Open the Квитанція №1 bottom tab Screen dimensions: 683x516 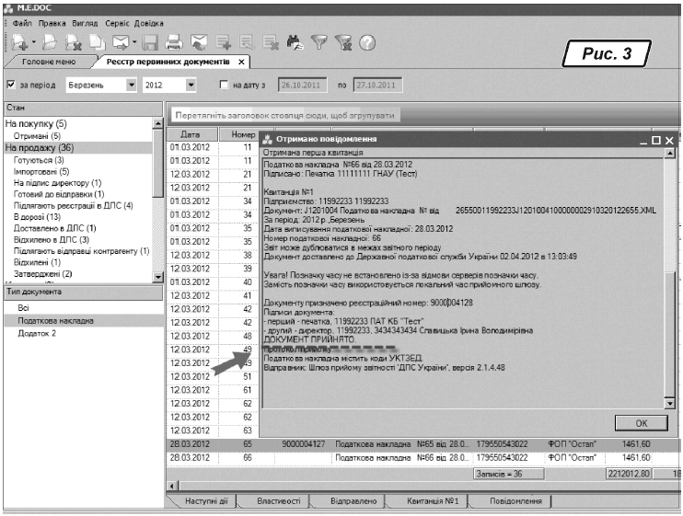(433, 502)
